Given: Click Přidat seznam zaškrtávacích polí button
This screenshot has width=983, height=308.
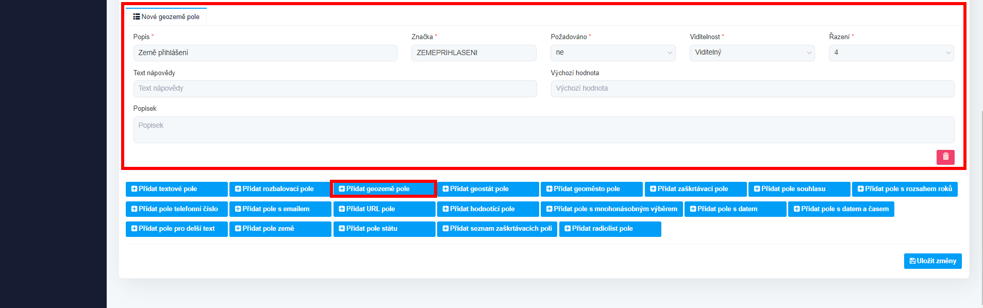Looking at the screenshot, I should click(x=497, y=229).
